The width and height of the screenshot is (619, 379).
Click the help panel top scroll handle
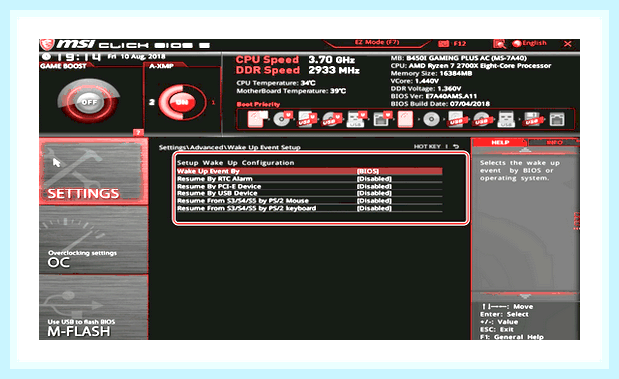[x=524, y=150]
